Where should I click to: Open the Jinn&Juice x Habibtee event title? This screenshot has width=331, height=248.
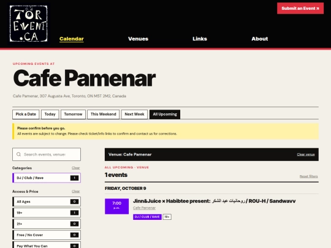tap(214, 201)
